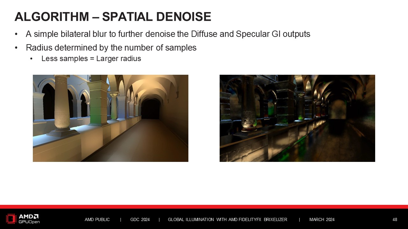Image resolution: width=408 pixels, height=229 pixels.
Task: Click bullet 'Radius determined by the number of samples'
Action: (x=111, y=48)
